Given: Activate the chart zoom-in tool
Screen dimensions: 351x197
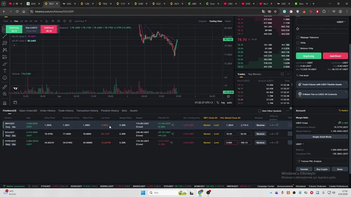Looking at the screenshot, I should click(x=5, y=94).
